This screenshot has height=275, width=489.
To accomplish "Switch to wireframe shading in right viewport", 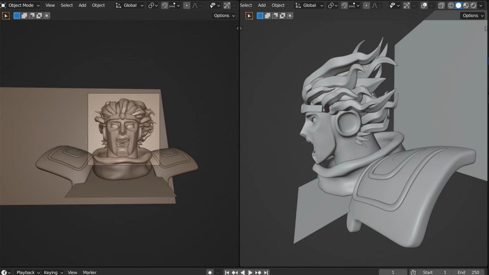I will click(x=451, y=5).
